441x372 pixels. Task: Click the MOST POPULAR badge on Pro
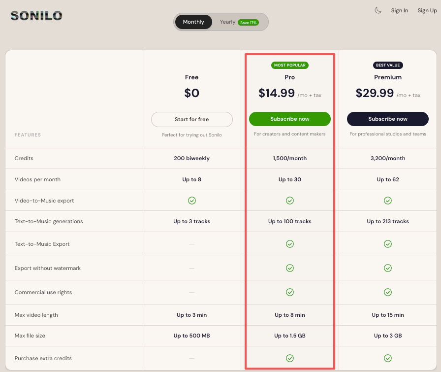coord(289,65)
